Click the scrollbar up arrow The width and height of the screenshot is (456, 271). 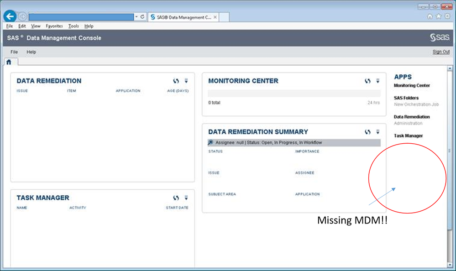[450, 68]
